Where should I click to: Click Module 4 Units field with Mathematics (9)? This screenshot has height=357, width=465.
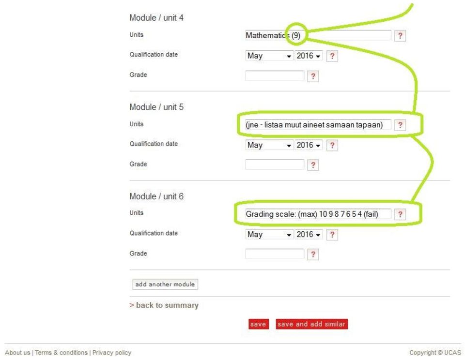pos(318,35)
